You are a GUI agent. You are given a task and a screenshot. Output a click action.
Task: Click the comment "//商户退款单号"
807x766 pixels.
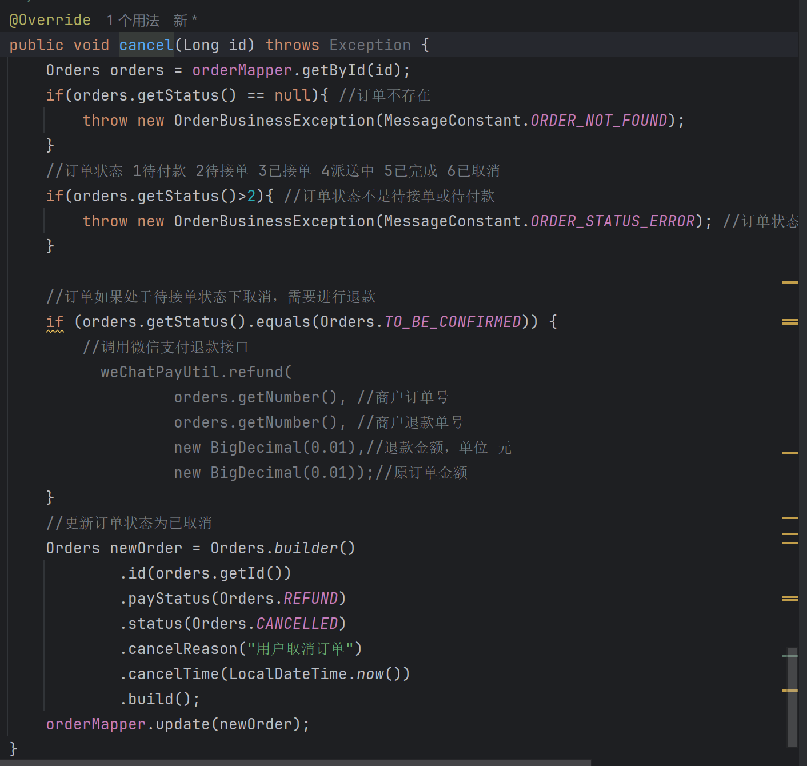(x=410, y=422)
